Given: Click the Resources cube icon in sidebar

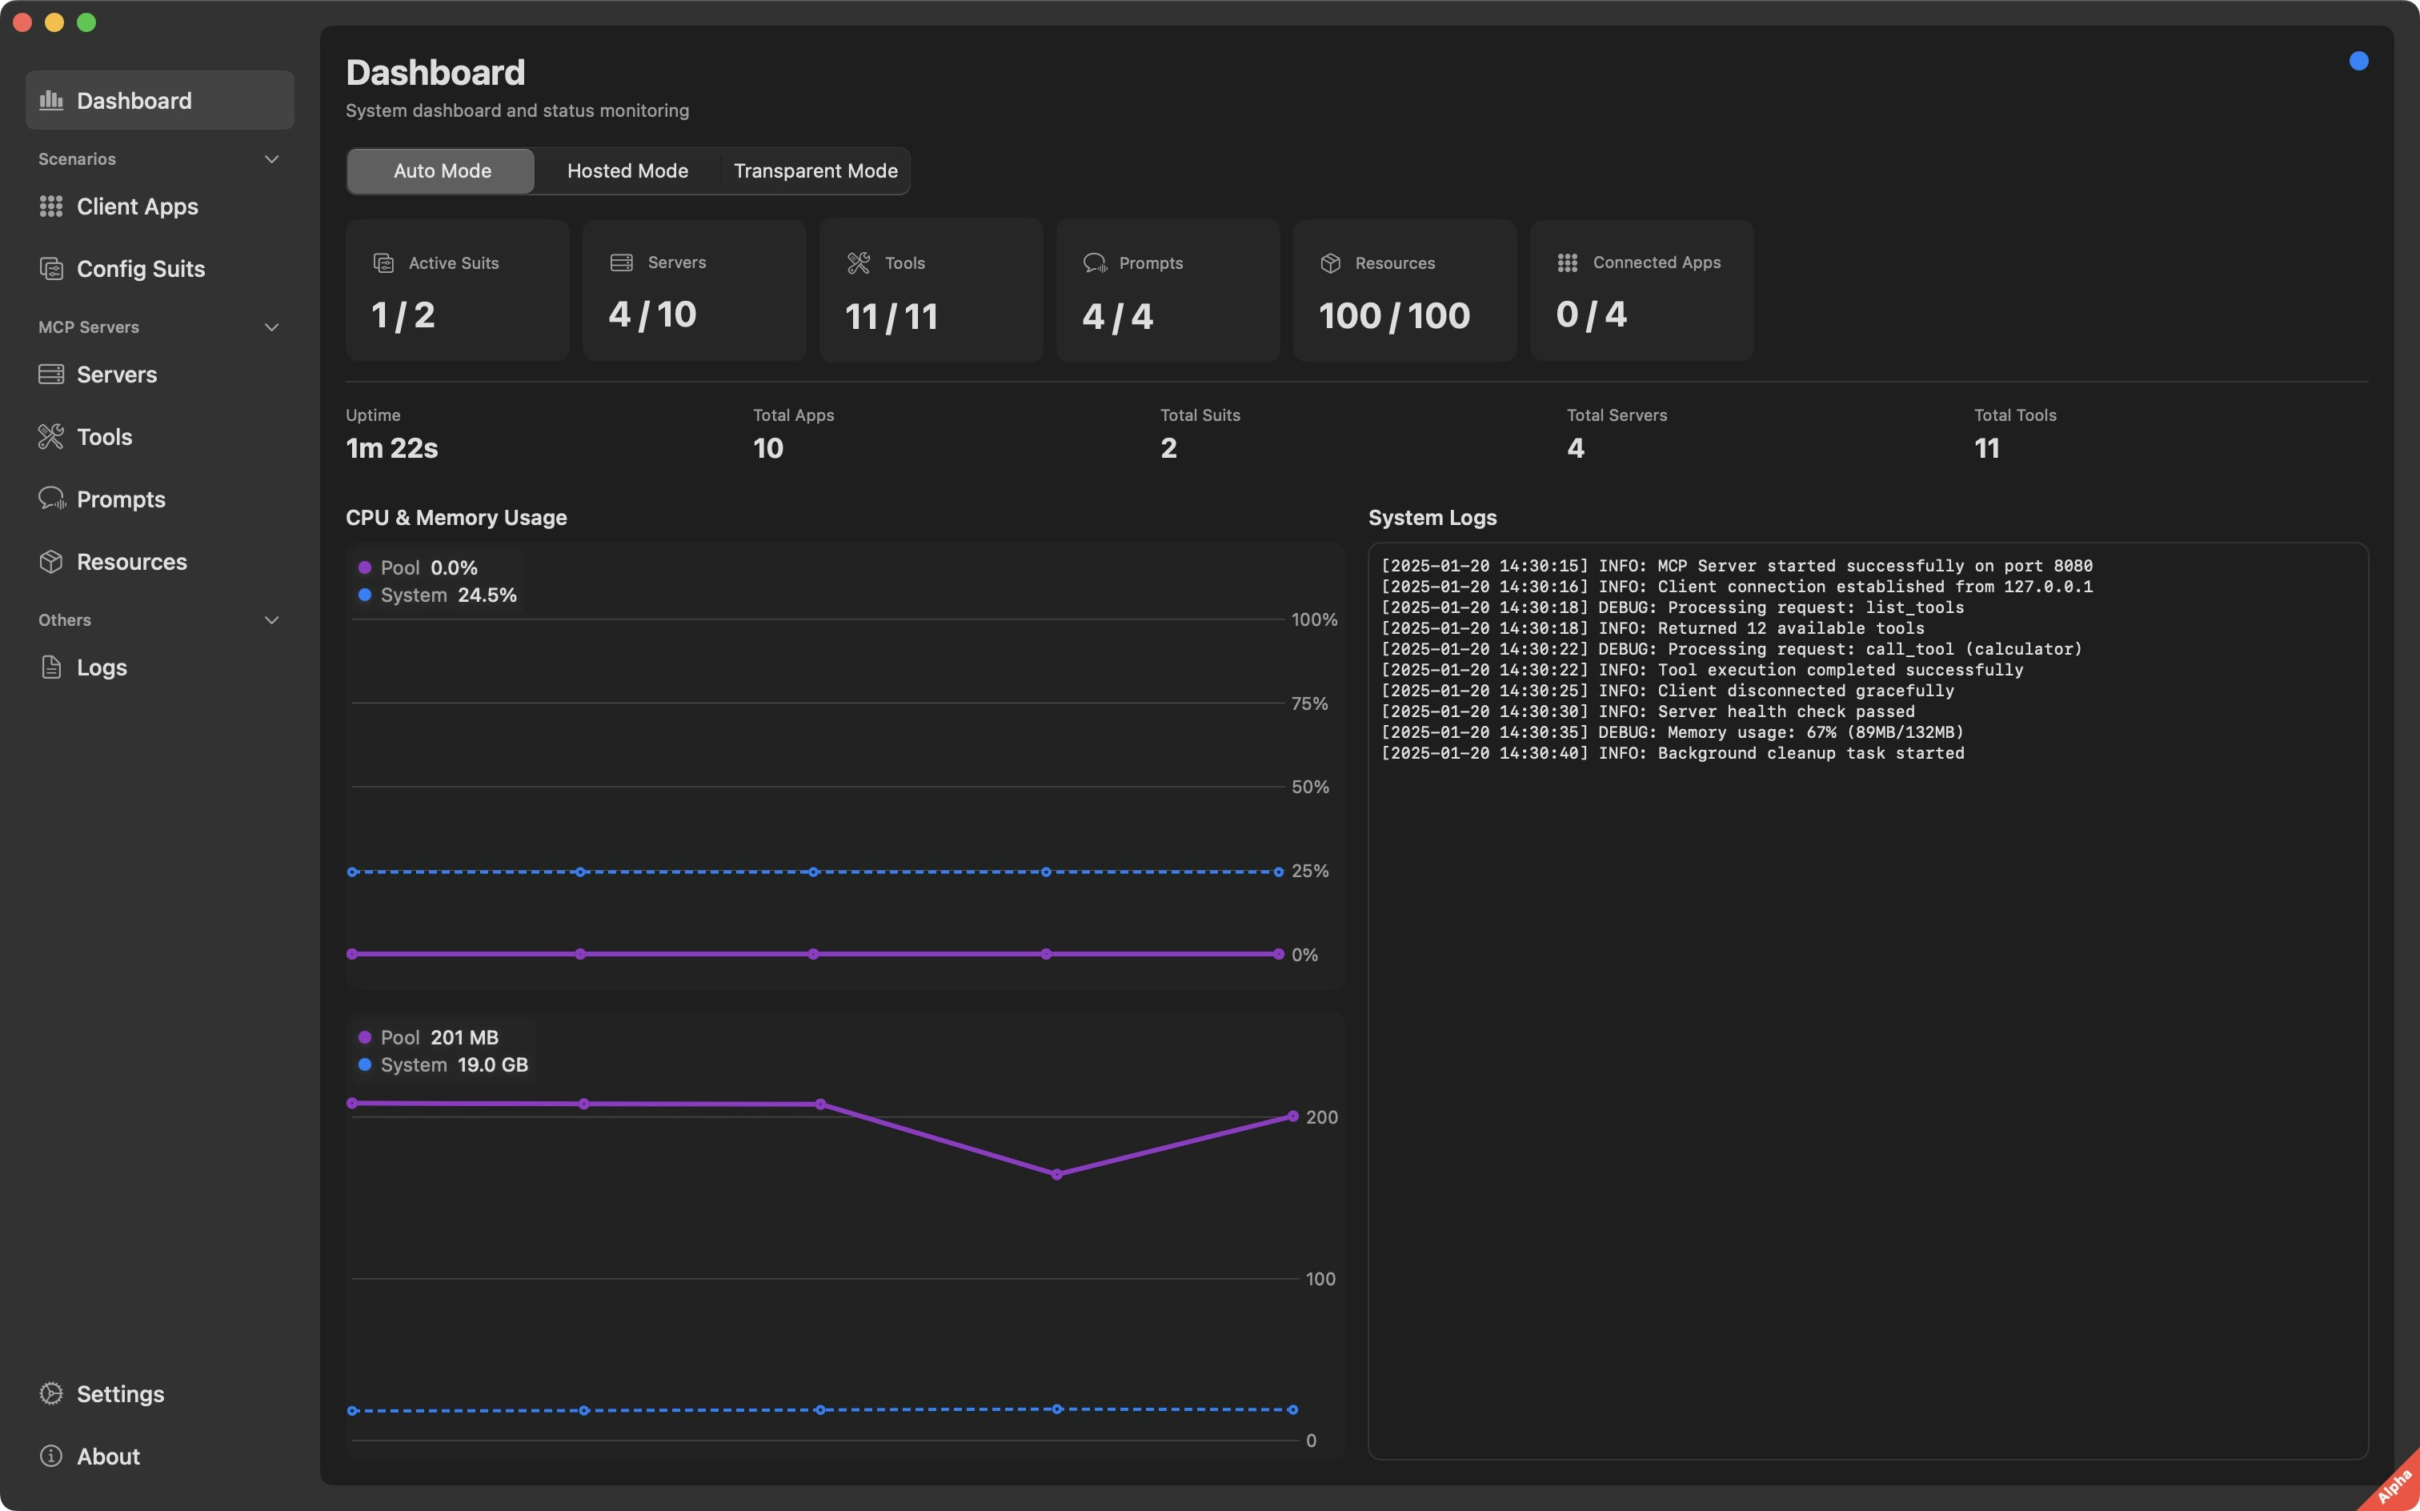Looking at the screenshot, I should tap(51, 562).
